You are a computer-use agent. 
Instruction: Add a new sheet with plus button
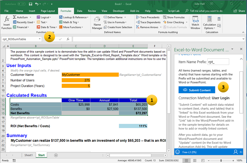[56, 155]
